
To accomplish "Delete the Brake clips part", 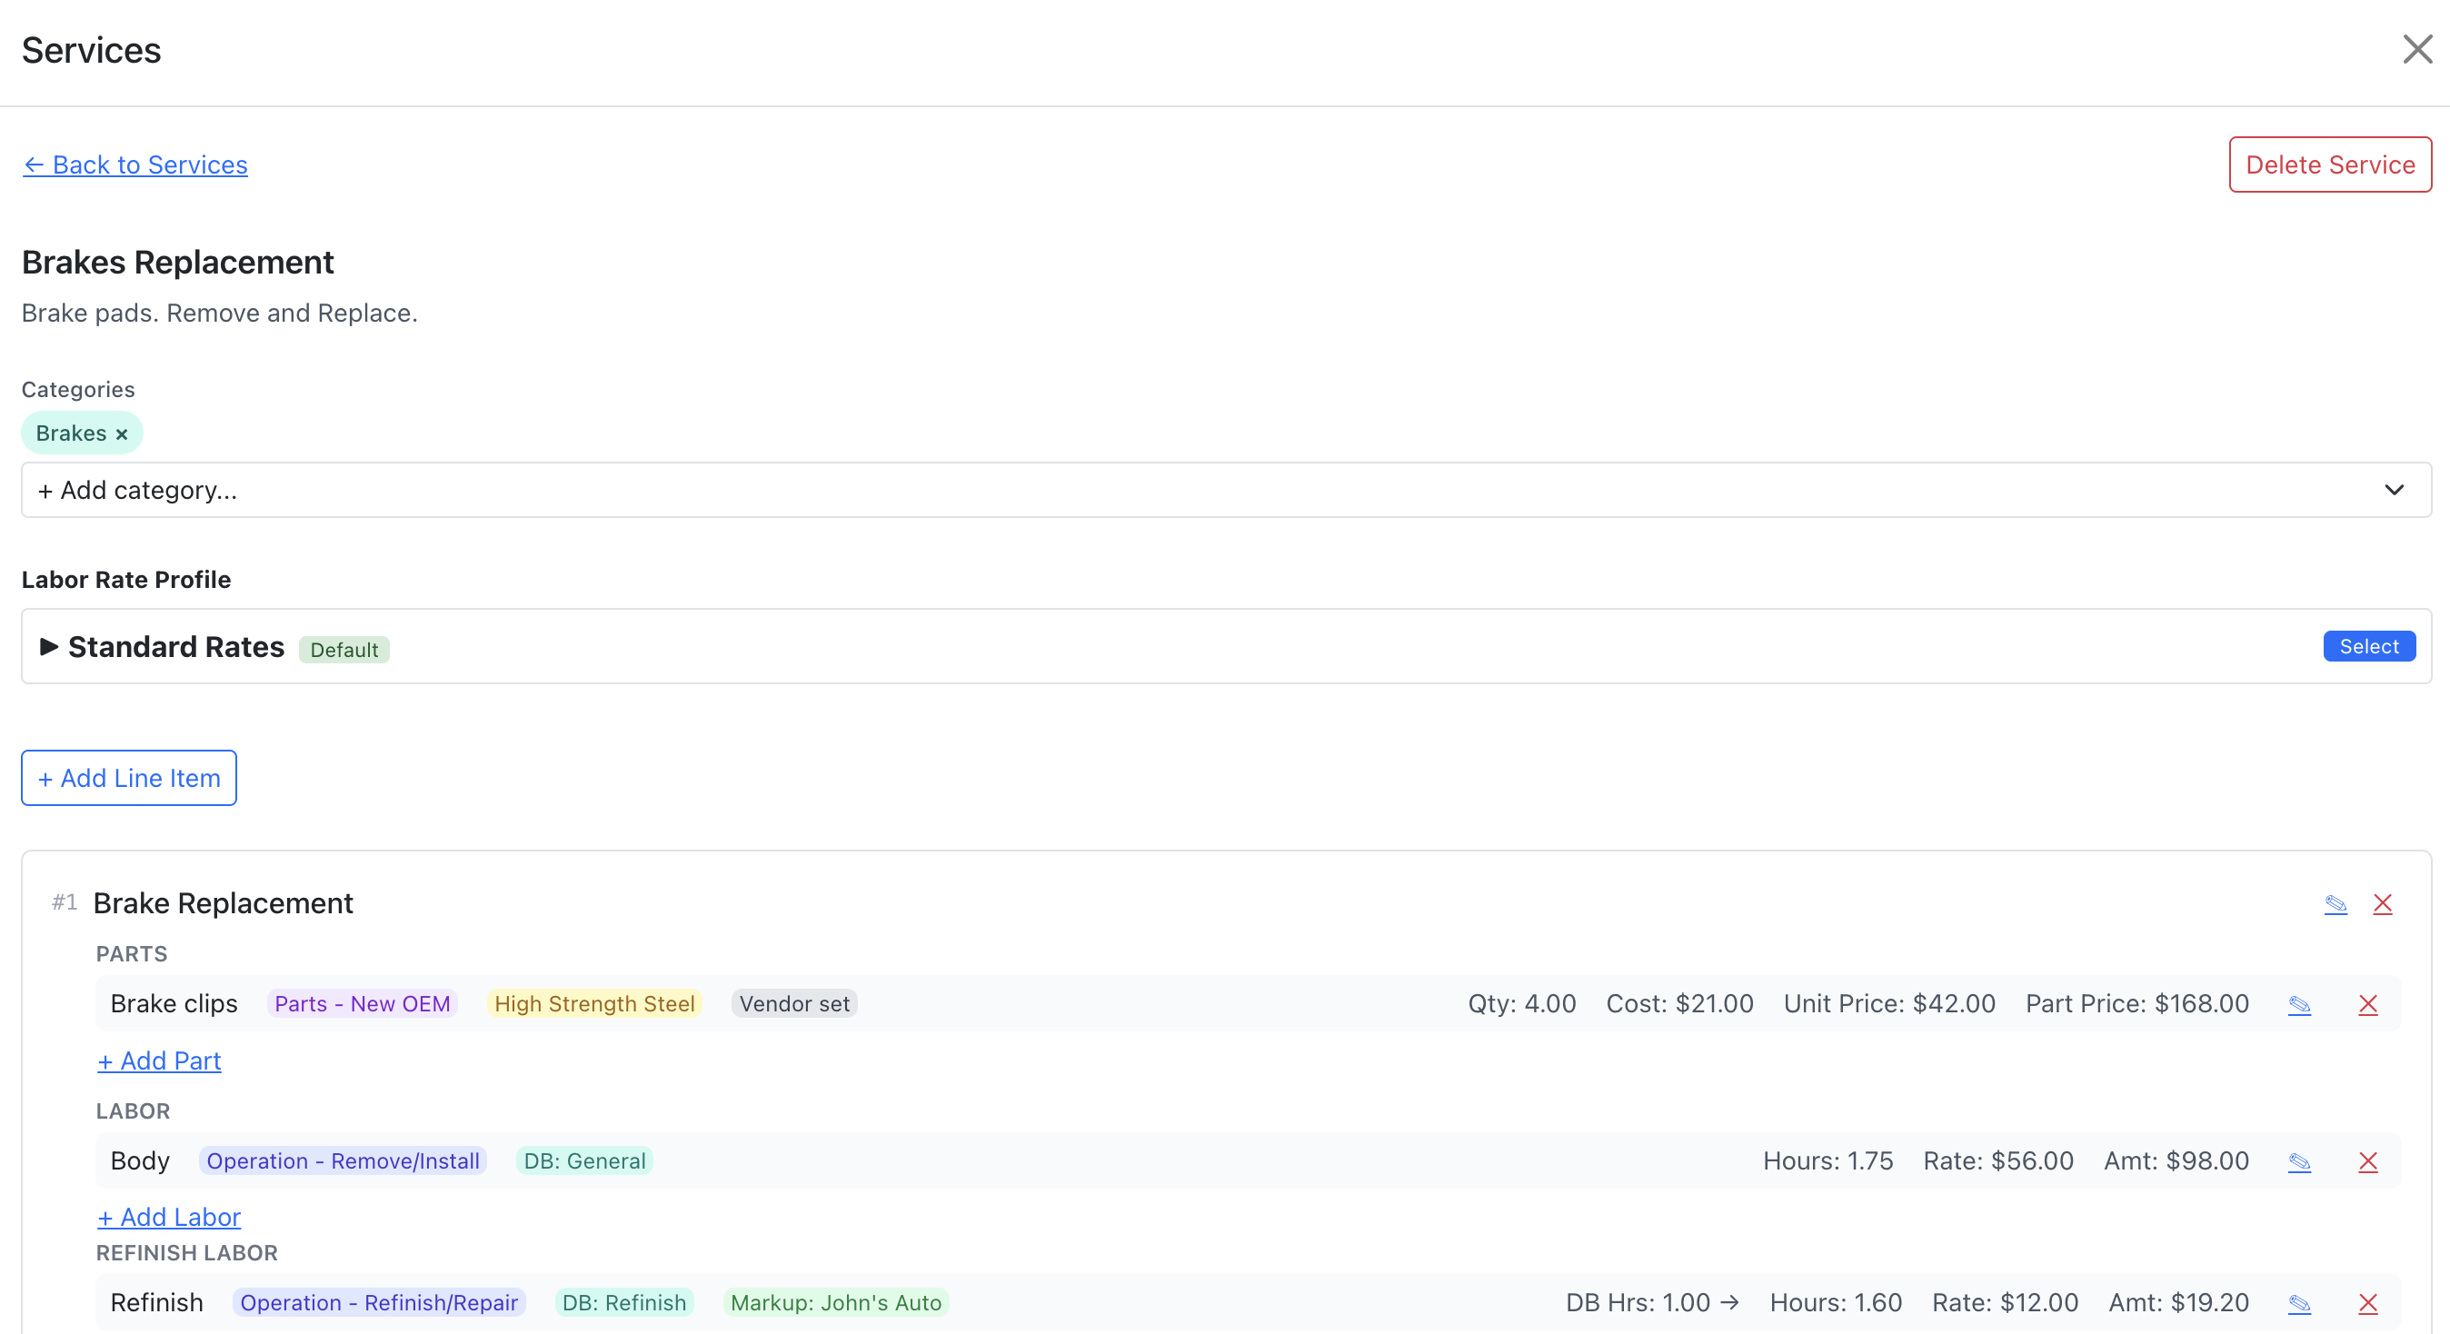I will click(x=2368, y=1004).
